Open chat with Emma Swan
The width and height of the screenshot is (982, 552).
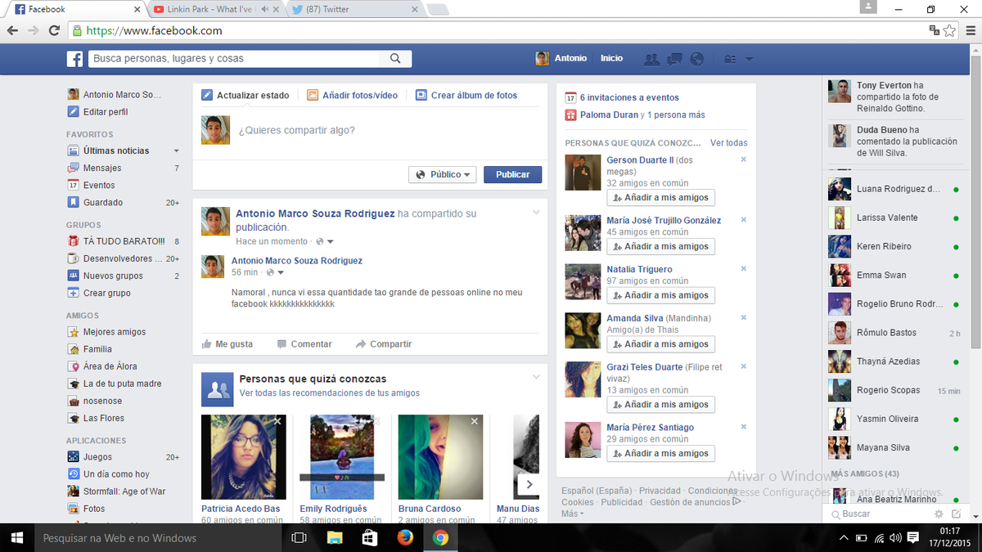click(x=894, y=276)
